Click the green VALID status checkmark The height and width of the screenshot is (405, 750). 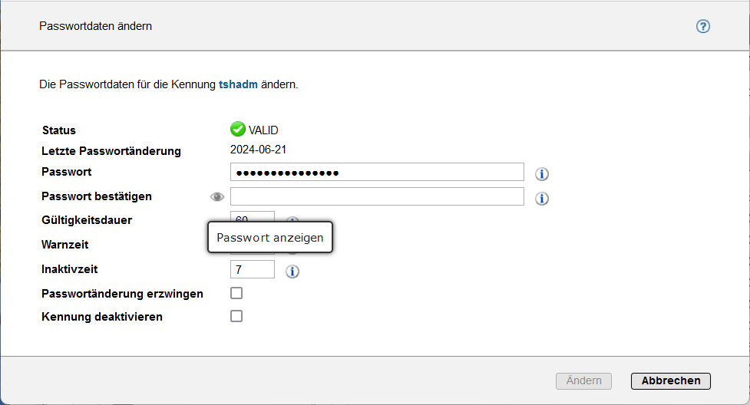[x=238, y=130]
